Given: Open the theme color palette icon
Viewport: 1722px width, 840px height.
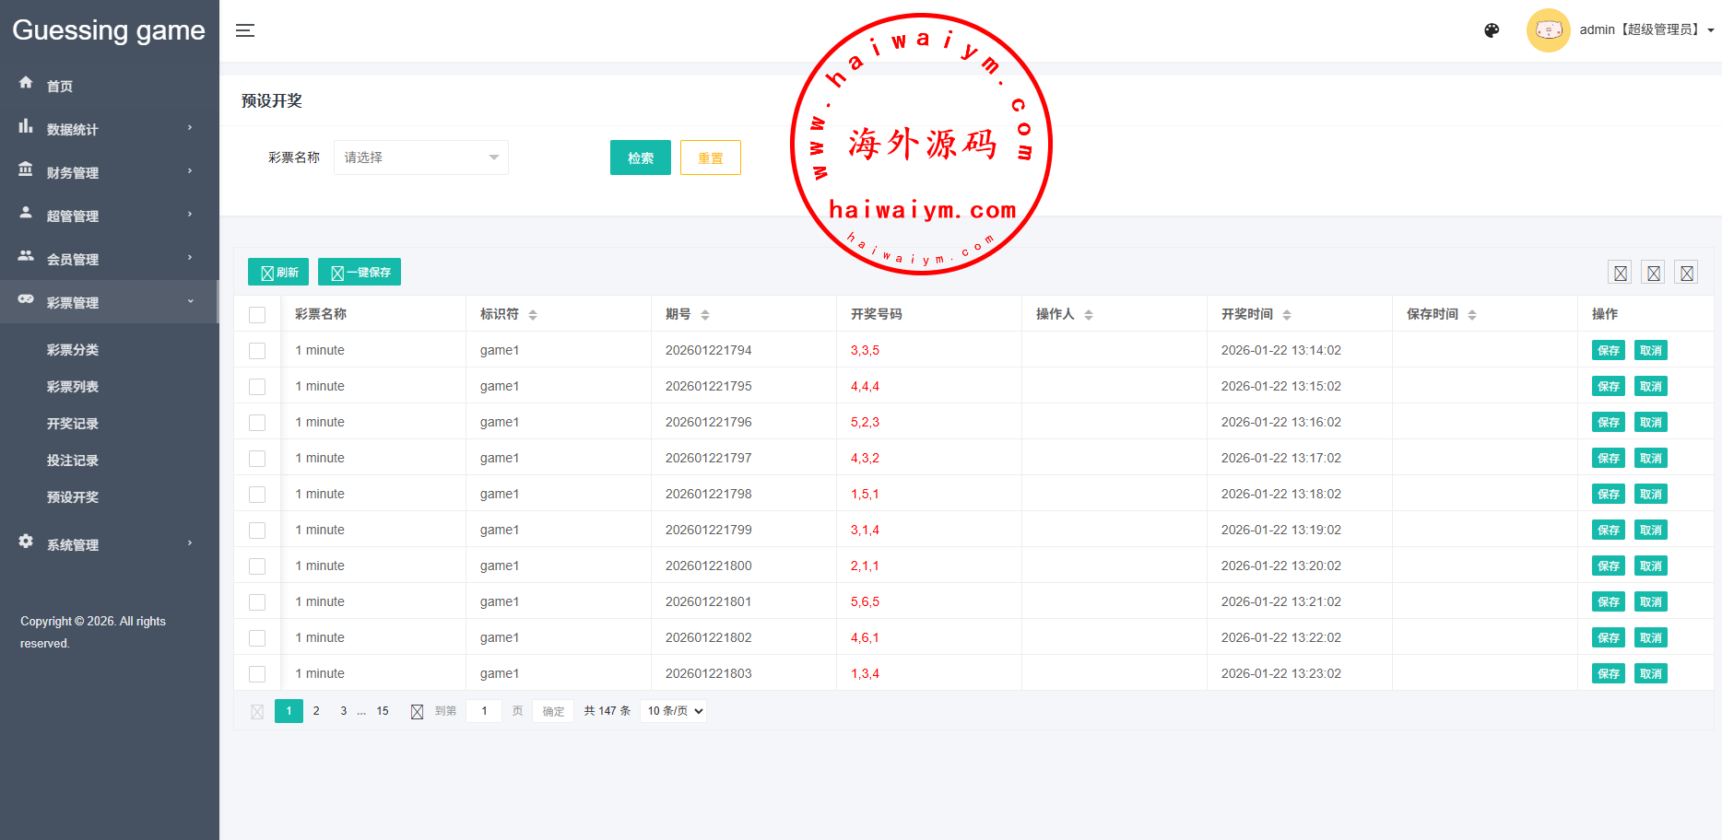Looking at the screenshot, I should coord(1492,30).
